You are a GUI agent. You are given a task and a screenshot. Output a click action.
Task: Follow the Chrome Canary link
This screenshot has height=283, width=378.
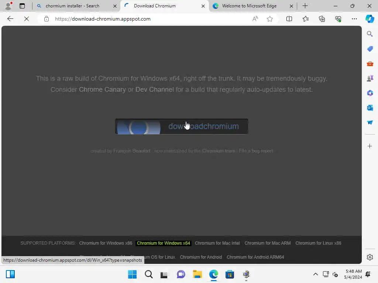(102, 90)
